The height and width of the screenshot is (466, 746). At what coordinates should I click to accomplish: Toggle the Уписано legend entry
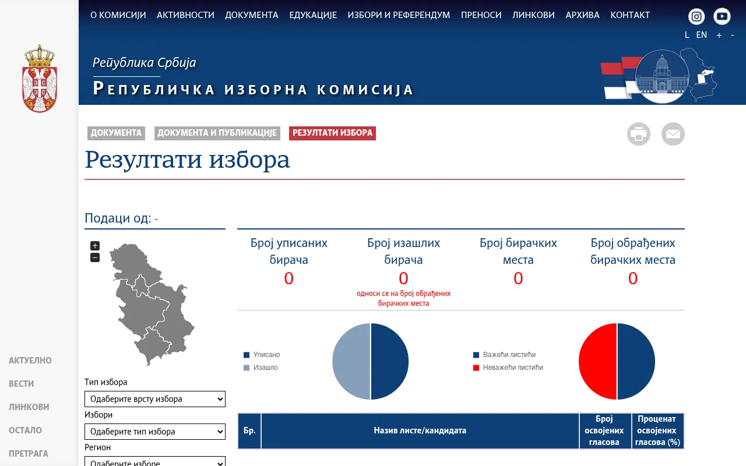pos(262,355)
